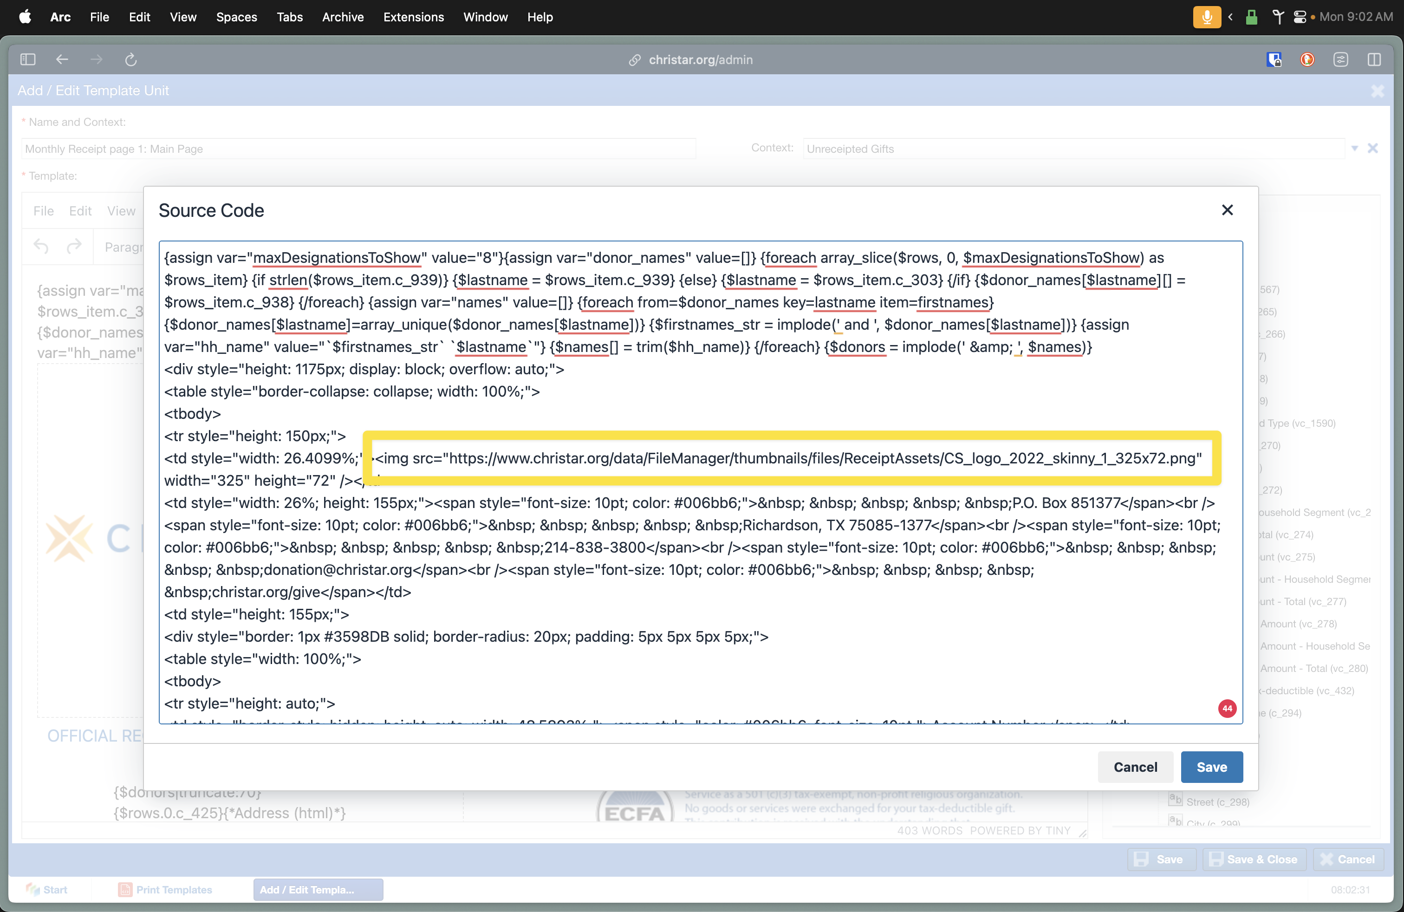Screen dimensions: 1404x912
Task: Expand the Context dropdown arrow
Action: tap(1354, 148)
